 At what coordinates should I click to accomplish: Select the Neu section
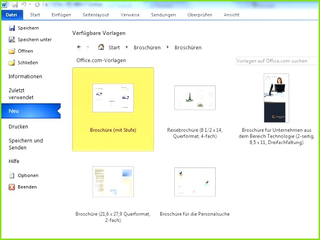pos(31,111)
